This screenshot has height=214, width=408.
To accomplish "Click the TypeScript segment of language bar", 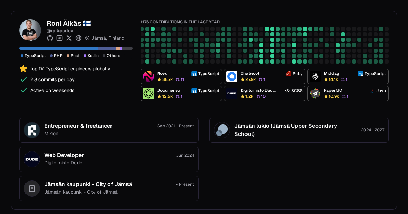I will click(x=59, y=48).
